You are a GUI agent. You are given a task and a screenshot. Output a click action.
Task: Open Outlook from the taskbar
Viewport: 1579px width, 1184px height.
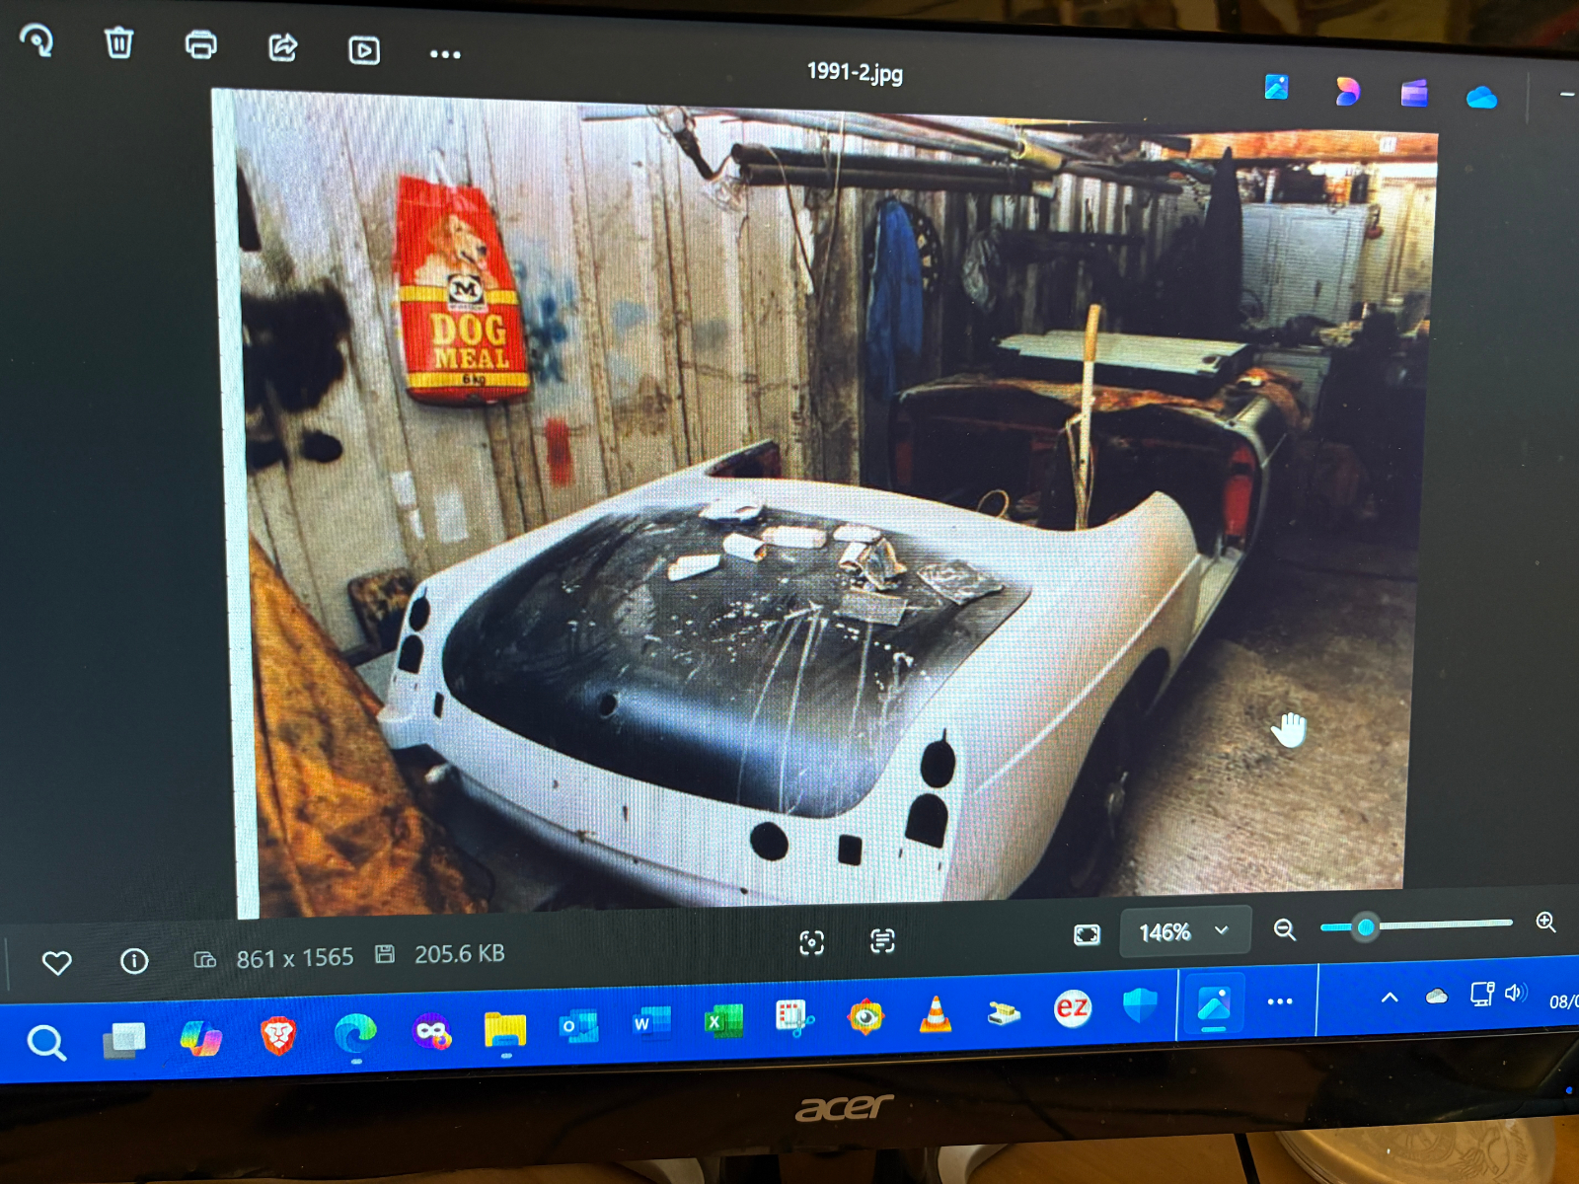click(x=579, y=1027)
